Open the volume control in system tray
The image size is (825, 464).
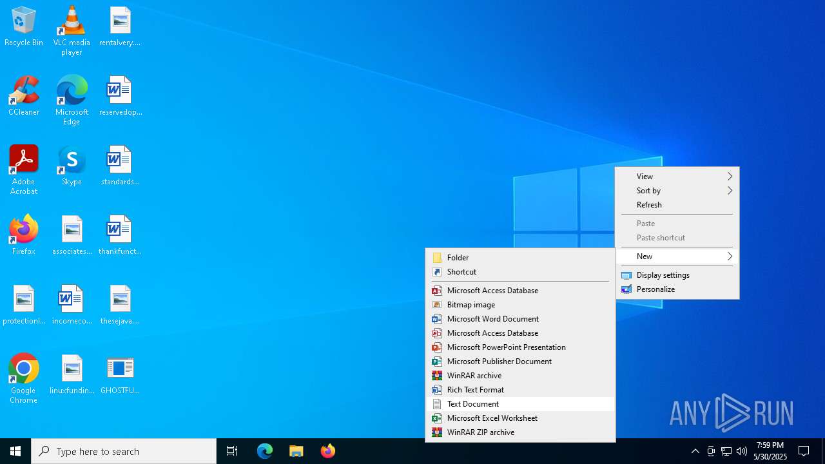coord(742,451)
